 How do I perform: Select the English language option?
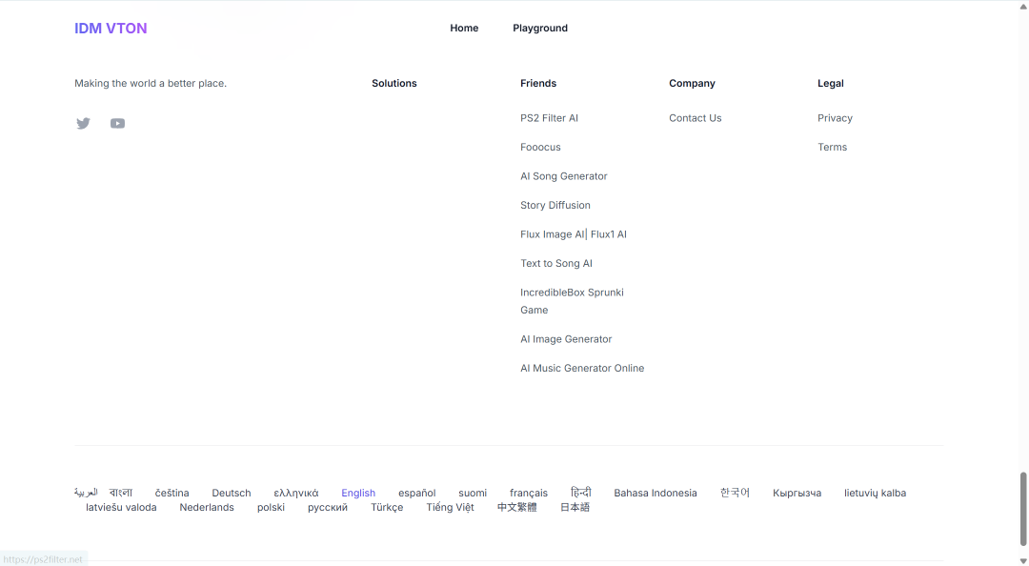358,494
